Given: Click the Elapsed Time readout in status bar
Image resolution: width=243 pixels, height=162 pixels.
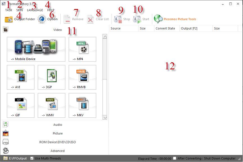Looking at the screenshot, I should coord(155,159).
